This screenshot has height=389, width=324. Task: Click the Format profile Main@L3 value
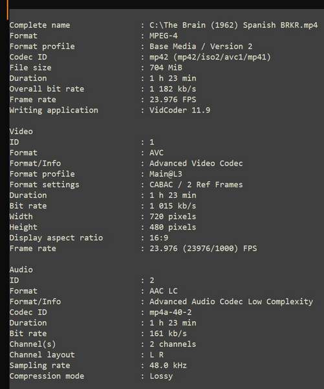pyautogui.click(x=166, y=174)
